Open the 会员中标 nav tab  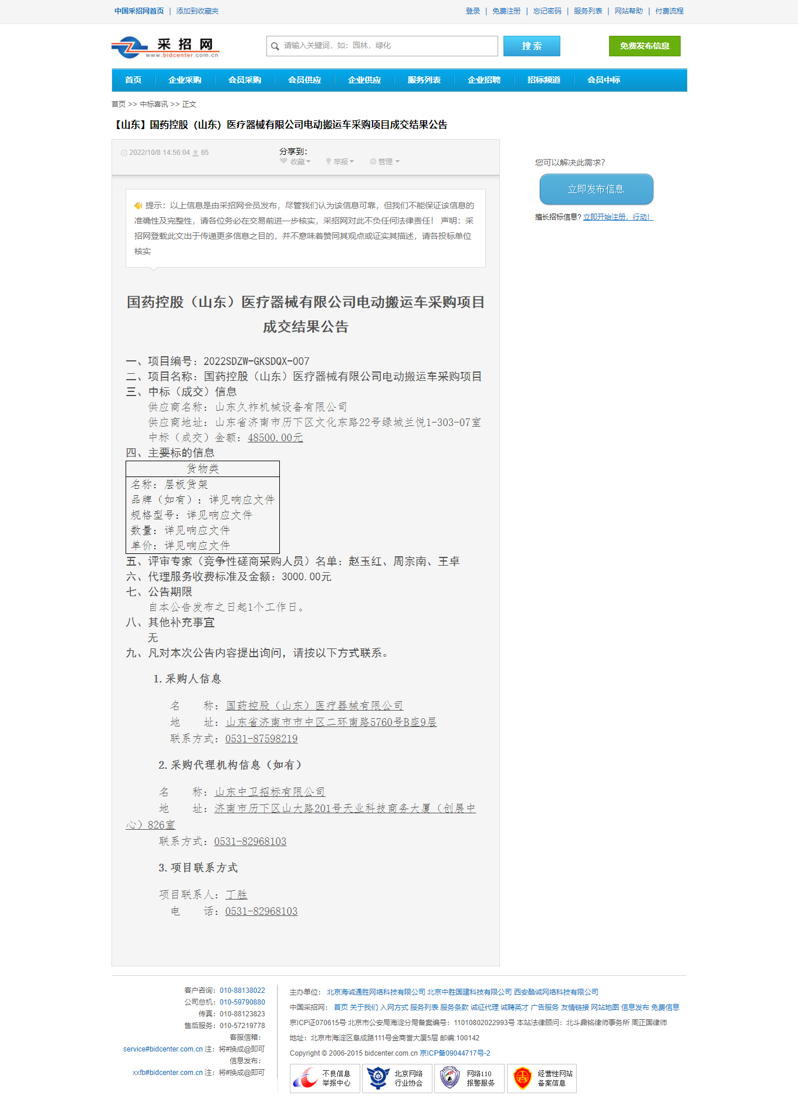(604, 80)
